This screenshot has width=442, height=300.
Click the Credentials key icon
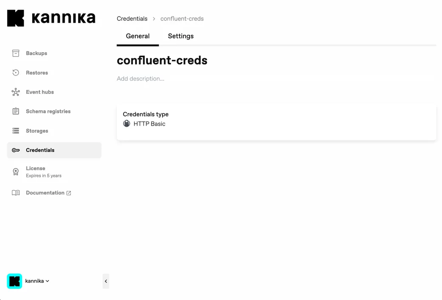[16, 150]
